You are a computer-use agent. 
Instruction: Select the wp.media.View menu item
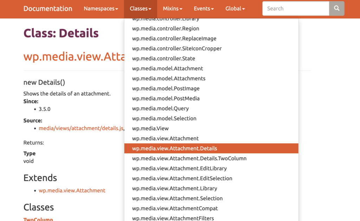150,128
